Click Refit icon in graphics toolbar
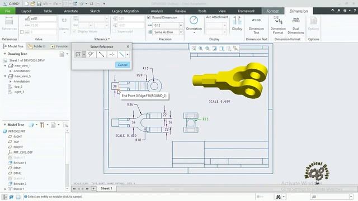 click(194, 49)
